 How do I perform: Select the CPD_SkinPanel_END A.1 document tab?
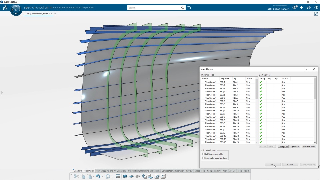click(x=39, y=13)
